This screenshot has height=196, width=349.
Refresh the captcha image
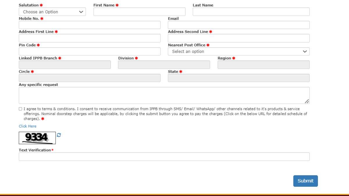tap(59, 135)
